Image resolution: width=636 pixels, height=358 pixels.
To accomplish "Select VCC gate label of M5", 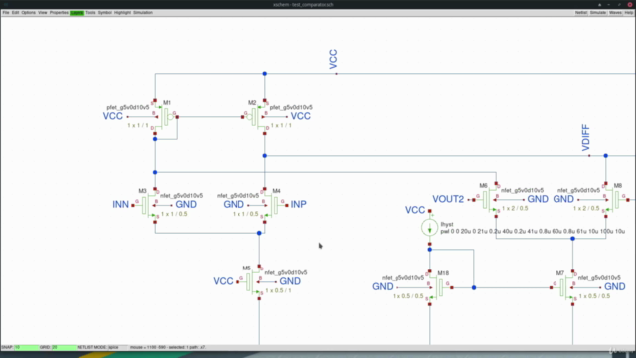I will pos(223,281).
